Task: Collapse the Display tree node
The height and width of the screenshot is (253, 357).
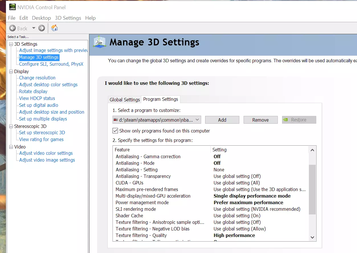Action: pyautogui.click(x=11, y=71)
